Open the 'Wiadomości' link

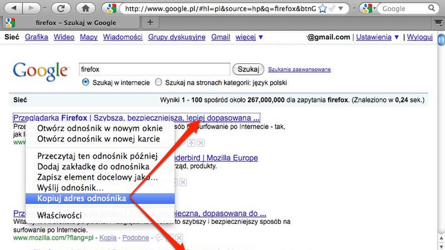point(123,37)
